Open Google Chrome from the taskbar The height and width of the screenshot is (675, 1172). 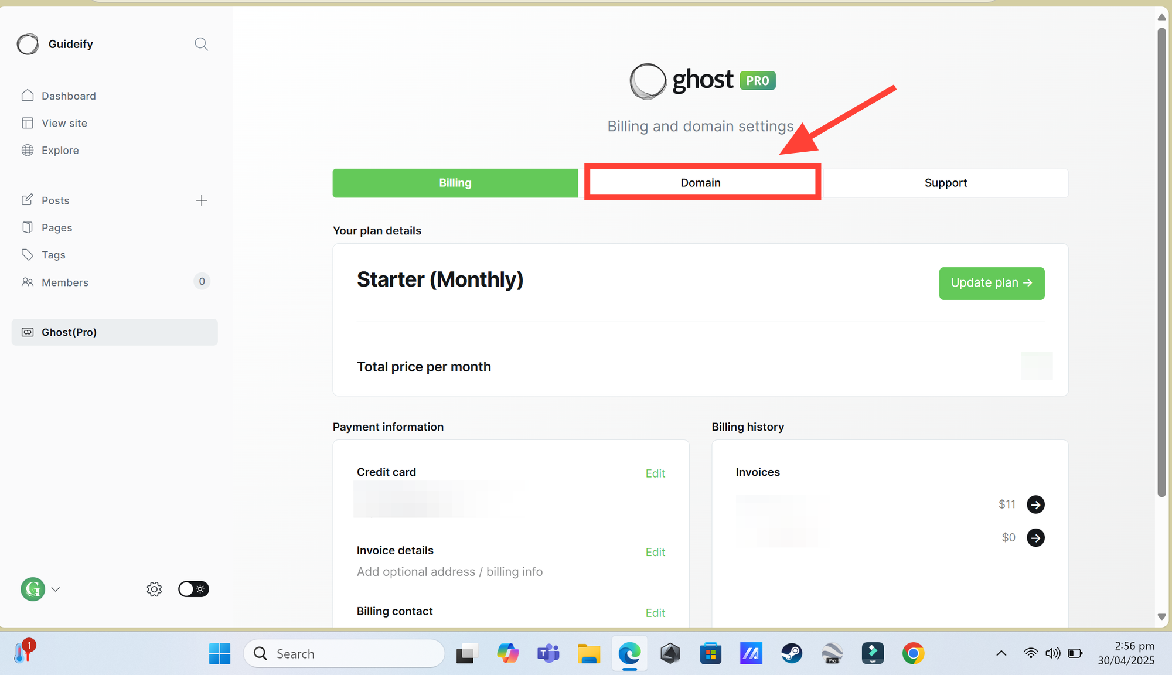click(913, 653)
